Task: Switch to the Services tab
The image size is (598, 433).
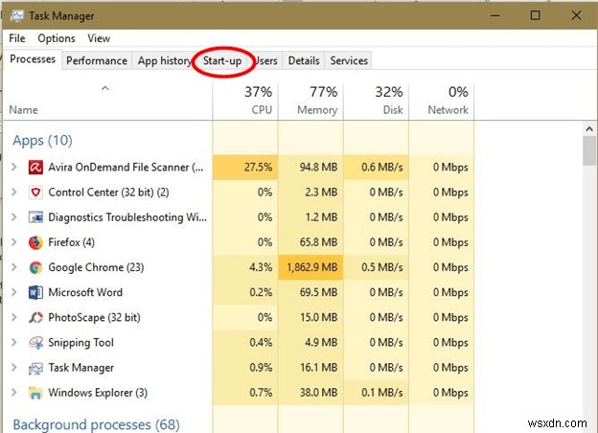Action: (x=349, y=60)
